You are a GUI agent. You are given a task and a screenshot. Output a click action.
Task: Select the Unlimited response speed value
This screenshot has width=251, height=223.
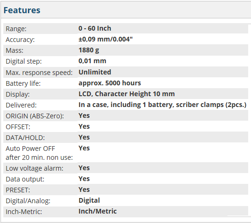[95, 72]
